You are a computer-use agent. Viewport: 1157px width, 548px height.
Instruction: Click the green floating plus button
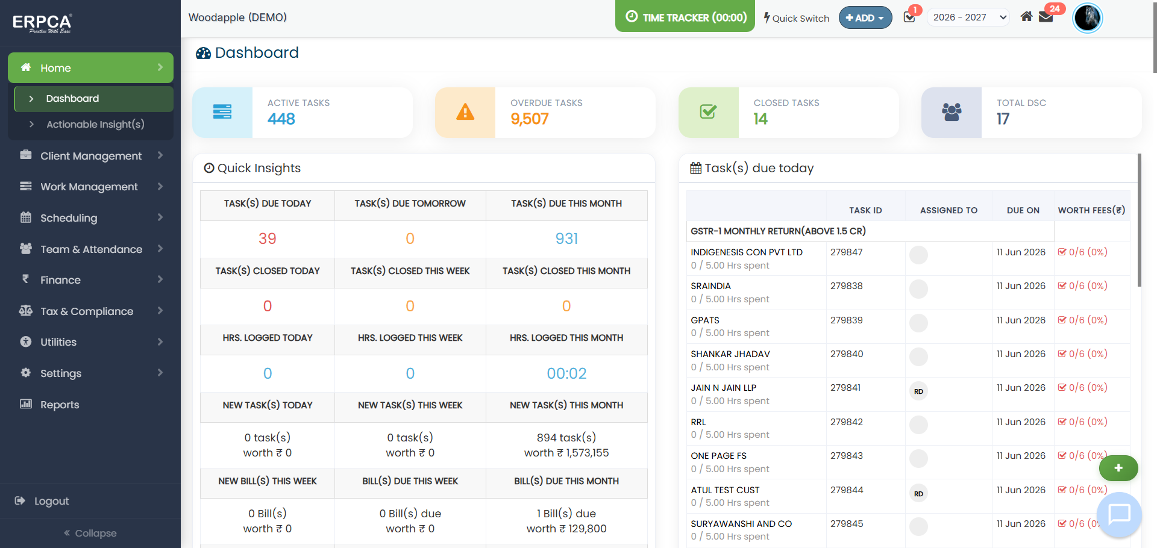click(1118, 468)
